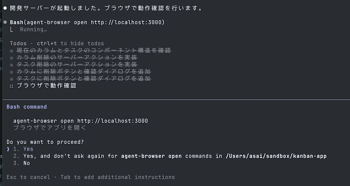The width and height of the screenshot is (350, 186).
Task: Click Tab to add additional instructions hint
Action: (118, 177)
